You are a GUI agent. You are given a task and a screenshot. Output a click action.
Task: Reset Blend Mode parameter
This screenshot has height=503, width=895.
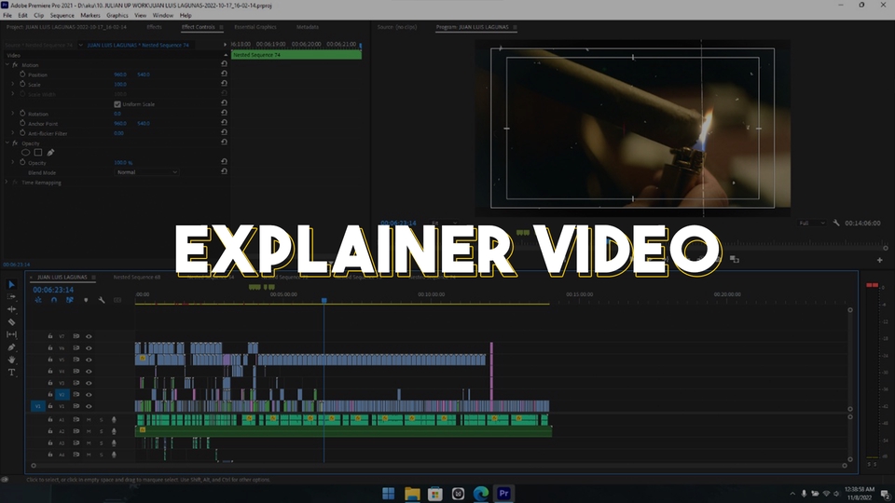pos(224,171)
